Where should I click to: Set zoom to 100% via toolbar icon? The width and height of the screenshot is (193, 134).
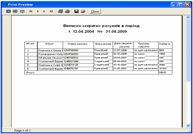click(x=15, y=12)
